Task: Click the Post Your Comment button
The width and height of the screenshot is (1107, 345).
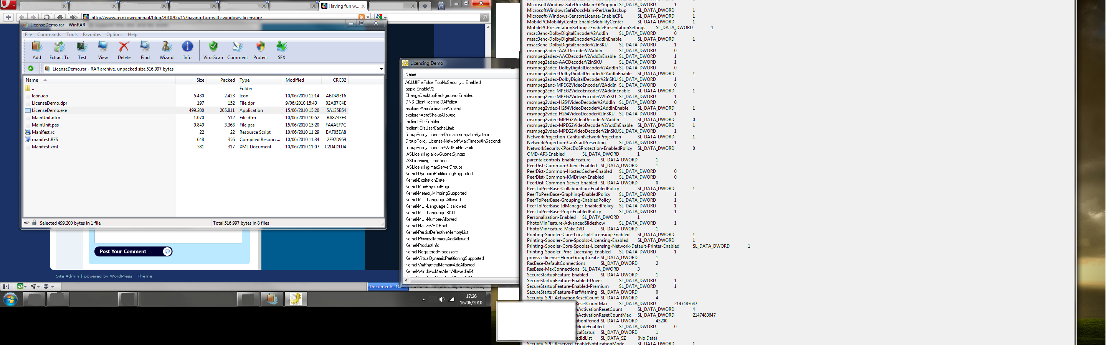Action: pos(133,251)
